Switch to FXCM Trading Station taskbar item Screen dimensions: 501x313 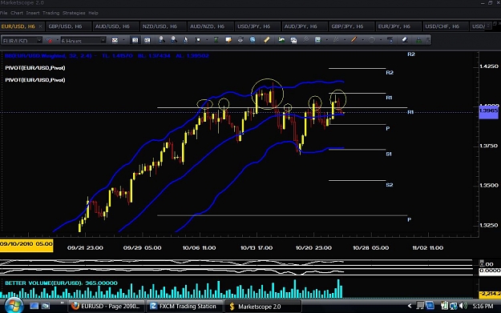(x=184, y=307)
